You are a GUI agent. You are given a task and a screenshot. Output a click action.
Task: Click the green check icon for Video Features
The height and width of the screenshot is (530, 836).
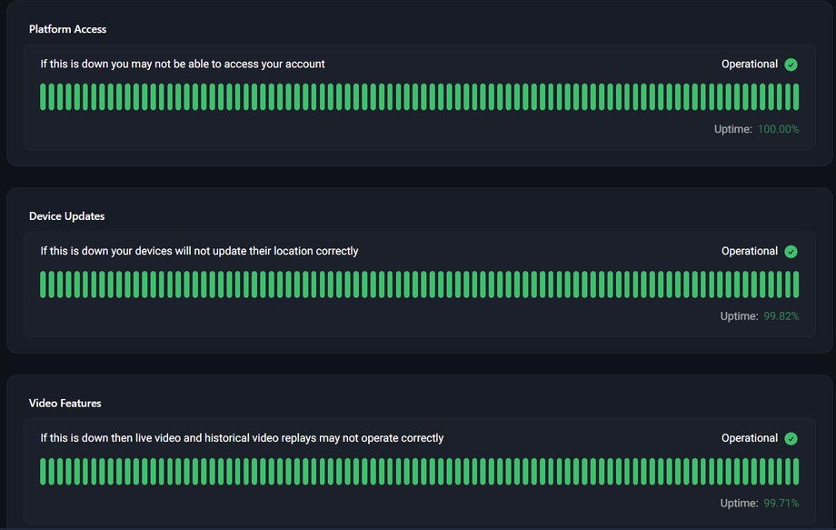791,439
